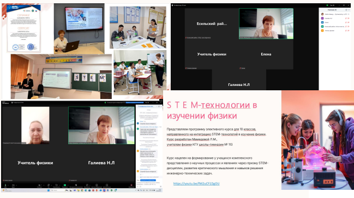Image resolution: width=354 pixels, height=198 pixels.
Task: Pop out the Участники participants panel
Action: point(346,10)
